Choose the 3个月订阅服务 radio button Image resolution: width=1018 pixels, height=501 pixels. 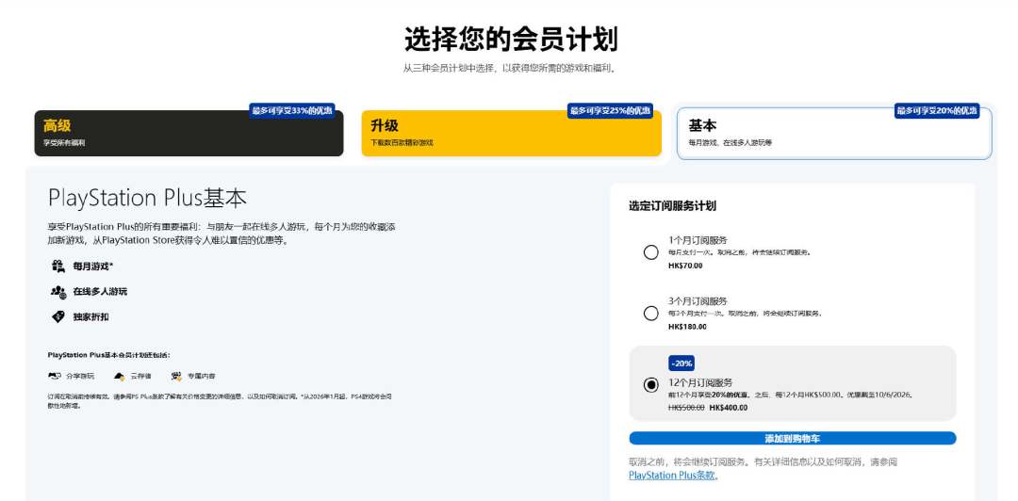650,314
